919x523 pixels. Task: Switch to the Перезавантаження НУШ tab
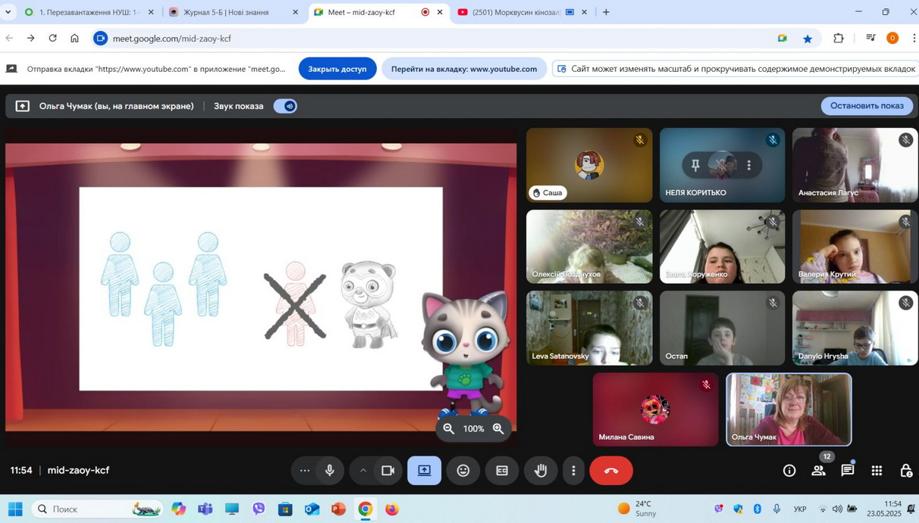[90, 12]
